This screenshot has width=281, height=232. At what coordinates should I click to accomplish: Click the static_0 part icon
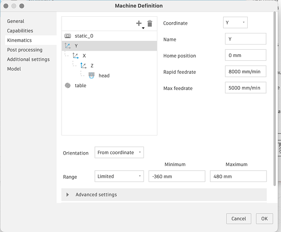68,36
